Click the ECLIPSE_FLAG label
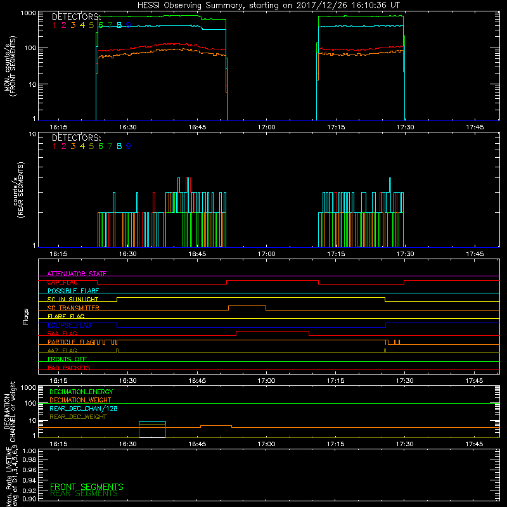Image resolution: width=507 pixels, height=507 pixels. coord(69,325)
